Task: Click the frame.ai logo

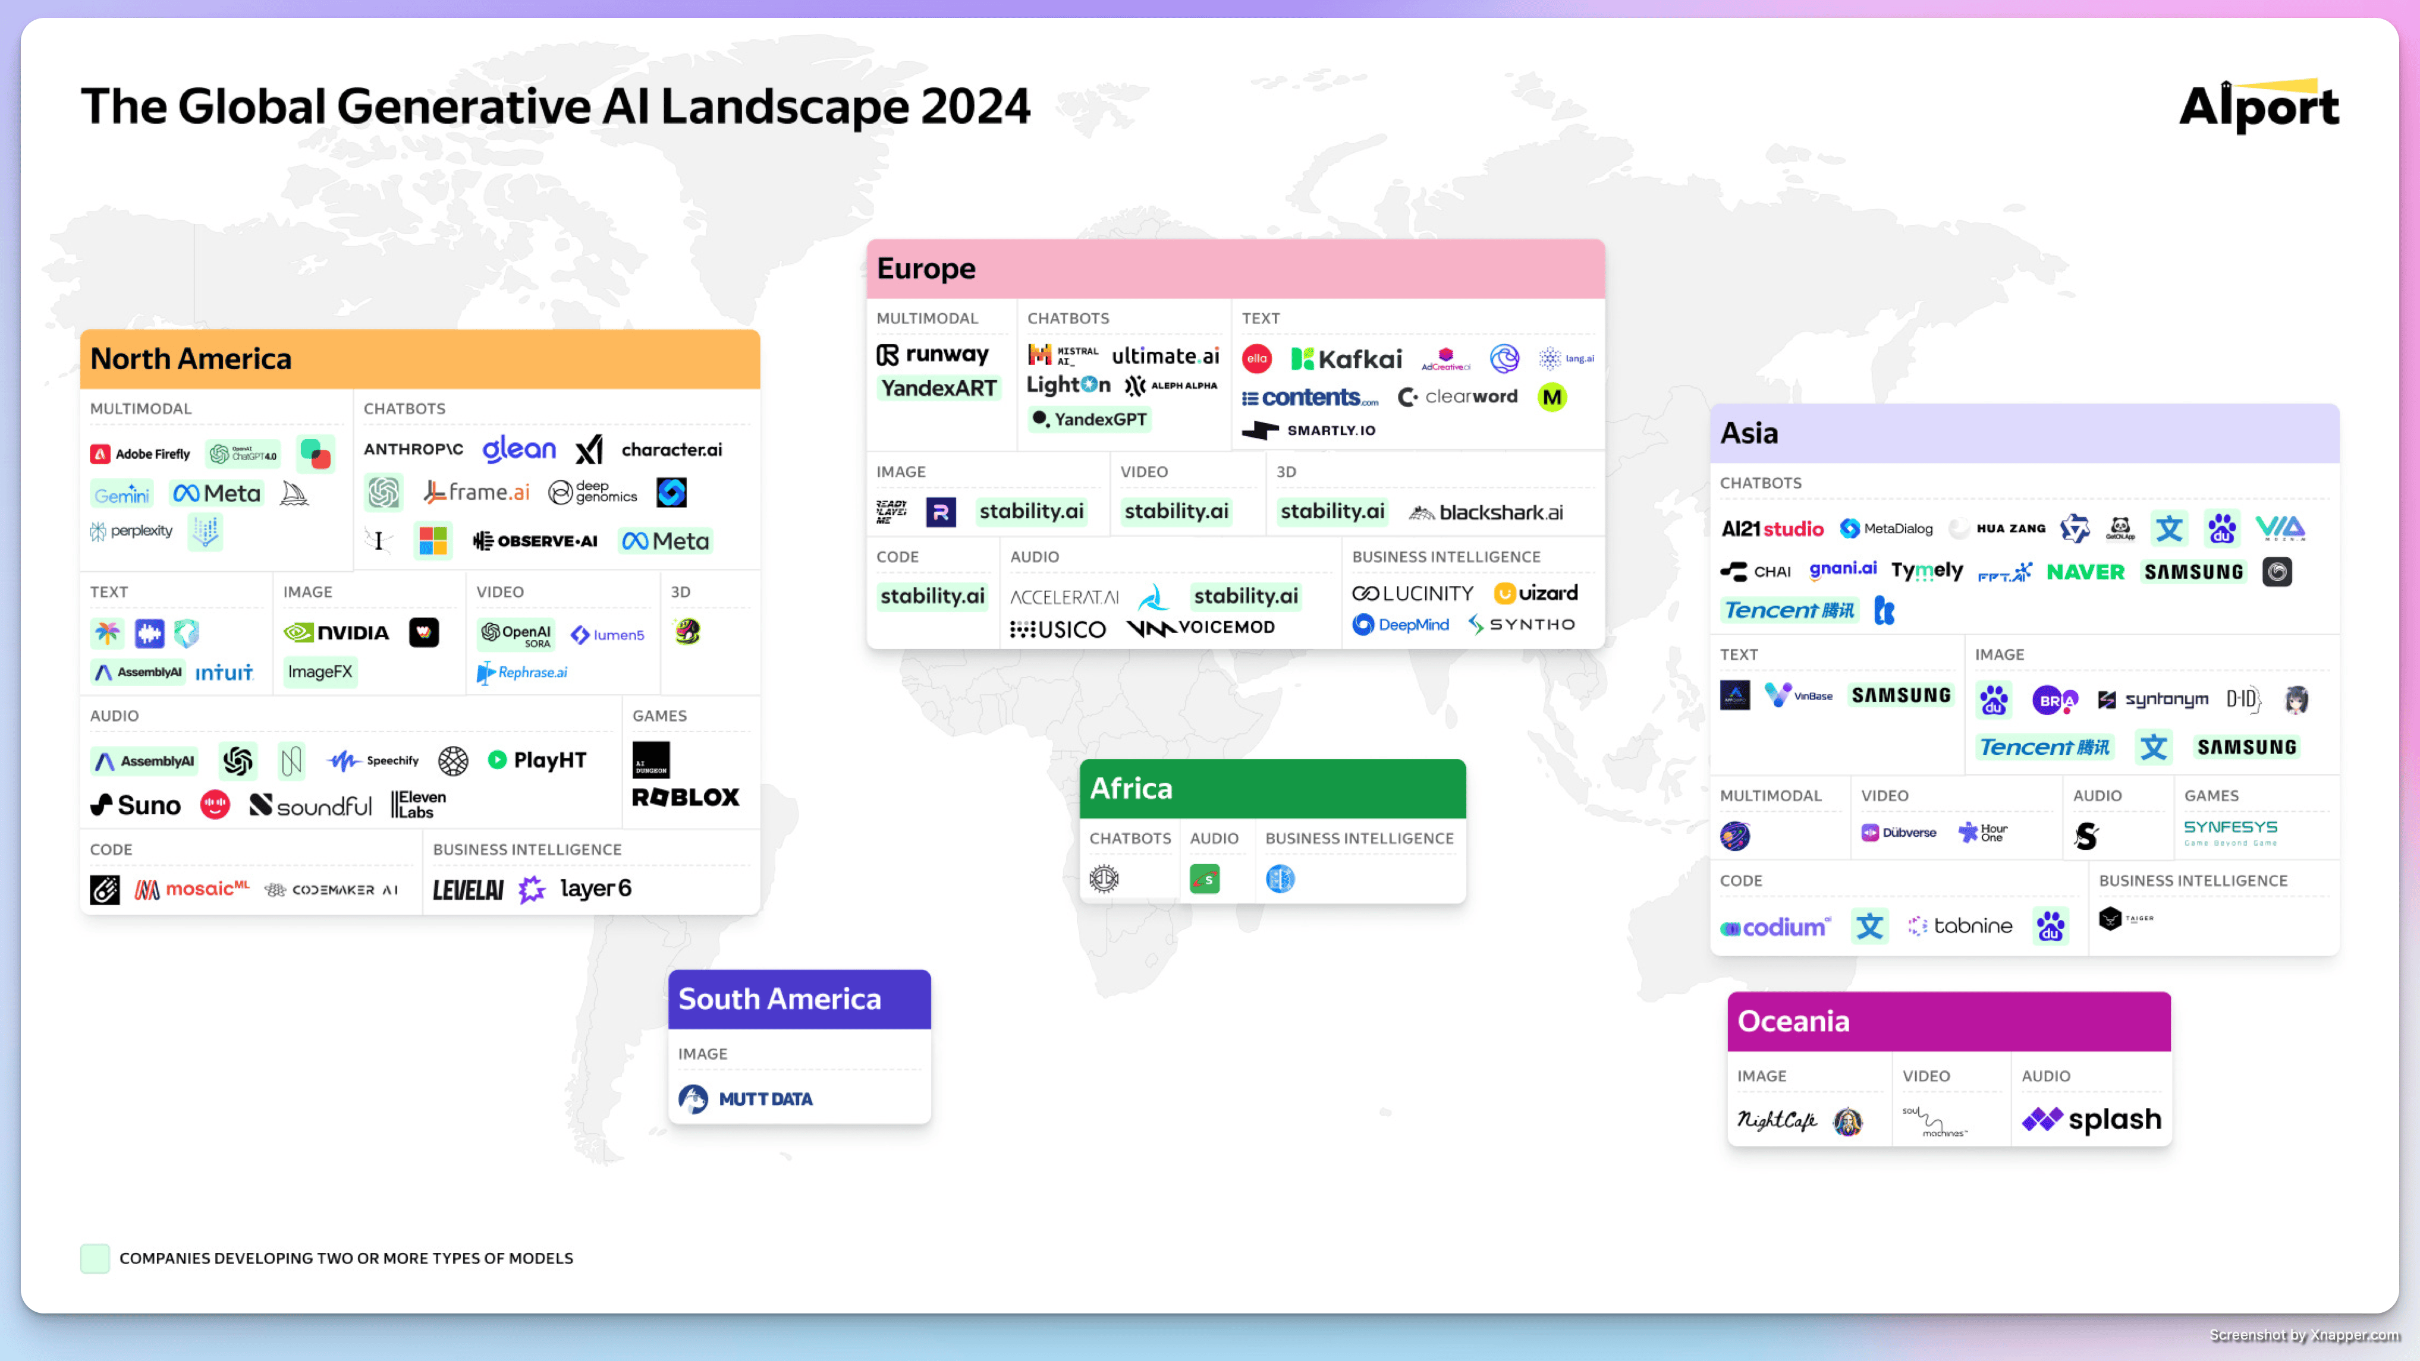Action: (476, 492)
